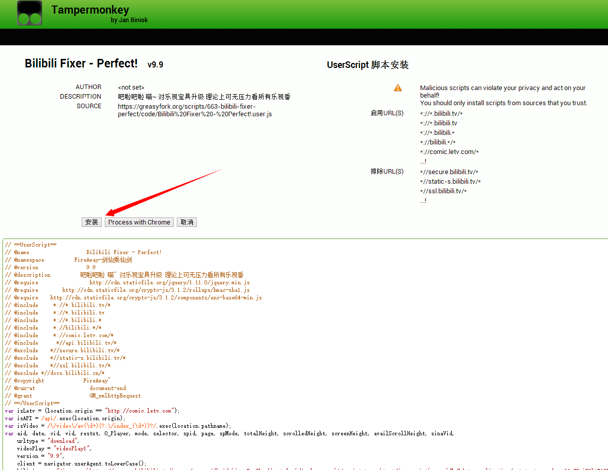Image resolution: width=608 pixels, height=470 pixels.
Task: Click the '// ==/UserScript==' closing code line
Action: pos(32,403)
